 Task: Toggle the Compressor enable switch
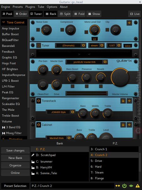pos(62,30)
